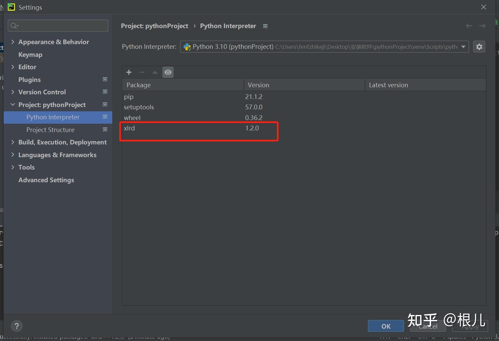Open Advanced Settings page
This screenshot has height=341, width=499.
tap(46, 180)
